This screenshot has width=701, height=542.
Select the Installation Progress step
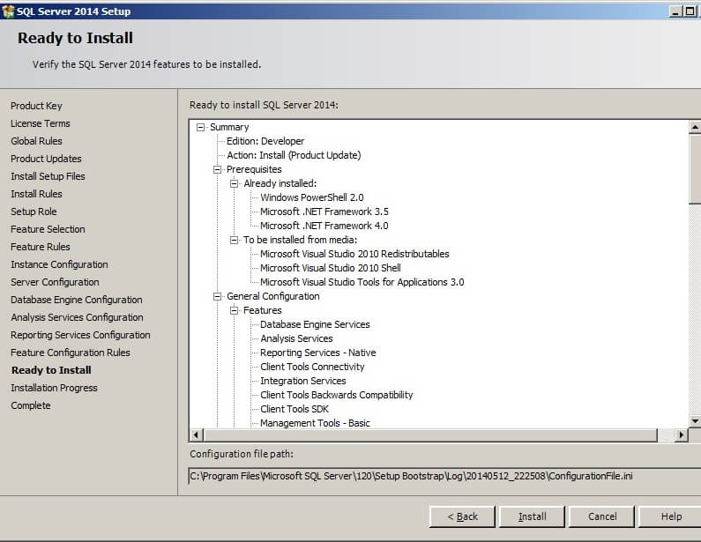coord(54,389)
